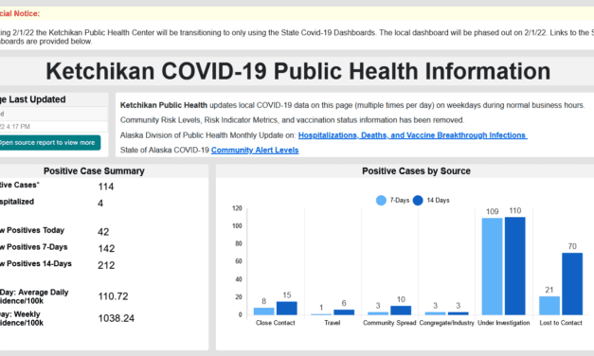
Task: Click the active cases value '114'
Action: click(106, 187)
